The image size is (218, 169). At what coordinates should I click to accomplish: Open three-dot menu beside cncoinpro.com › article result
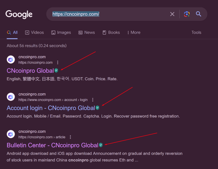(70, 137)
